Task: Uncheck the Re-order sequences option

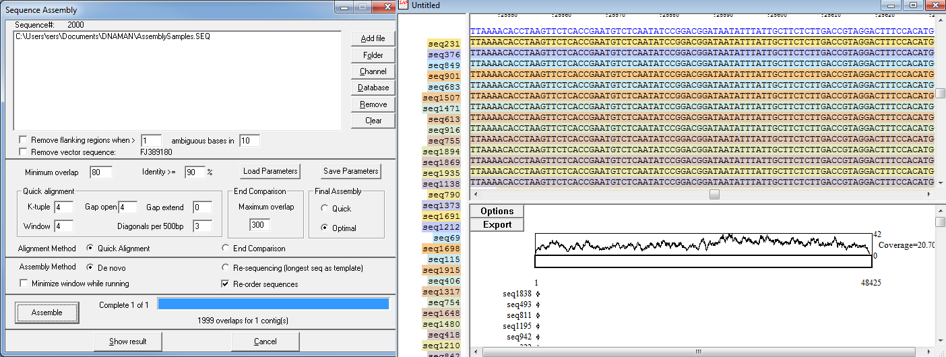Action: pyautogui.click(x=226, y=284)
